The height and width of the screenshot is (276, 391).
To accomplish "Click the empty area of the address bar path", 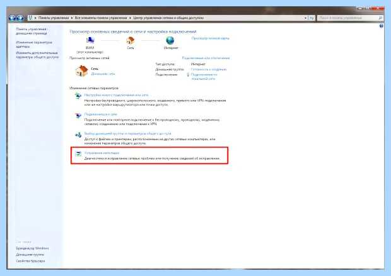I will [253, 18].
